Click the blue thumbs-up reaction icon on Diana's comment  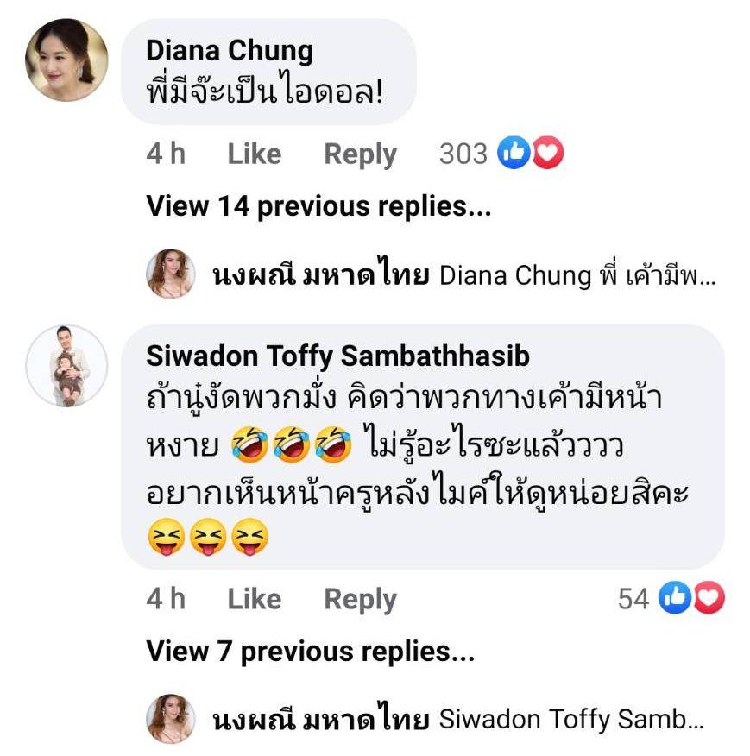coord(514,154)
